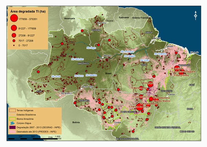Click the MARANHÃO state label
The width and height of the screenshot is (207, 147).
point(184,65)
